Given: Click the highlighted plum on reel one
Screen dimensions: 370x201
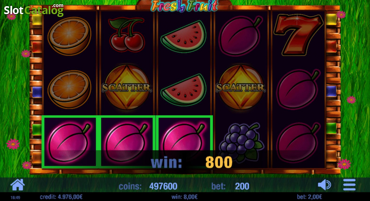Looking at the screenshot, I should [x=69, y=142].
